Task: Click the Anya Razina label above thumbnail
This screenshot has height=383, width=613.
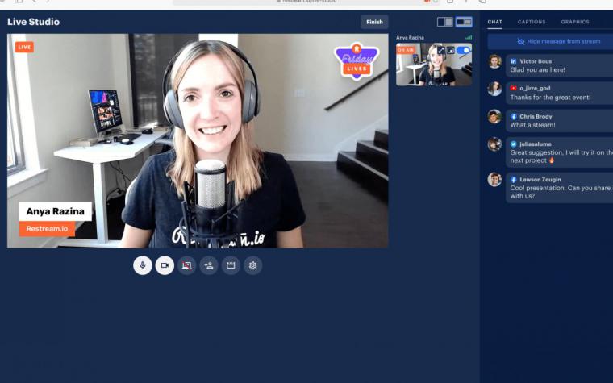Action: pos(410,38)
